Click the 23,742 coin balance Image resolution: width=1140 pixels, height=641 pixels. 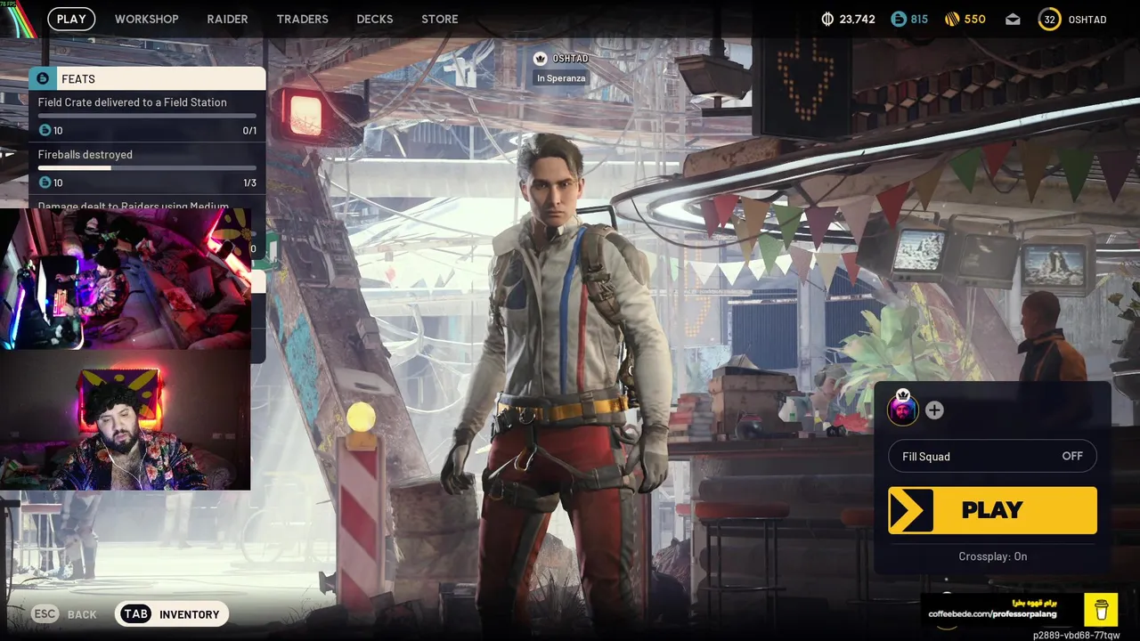(857, 19)
